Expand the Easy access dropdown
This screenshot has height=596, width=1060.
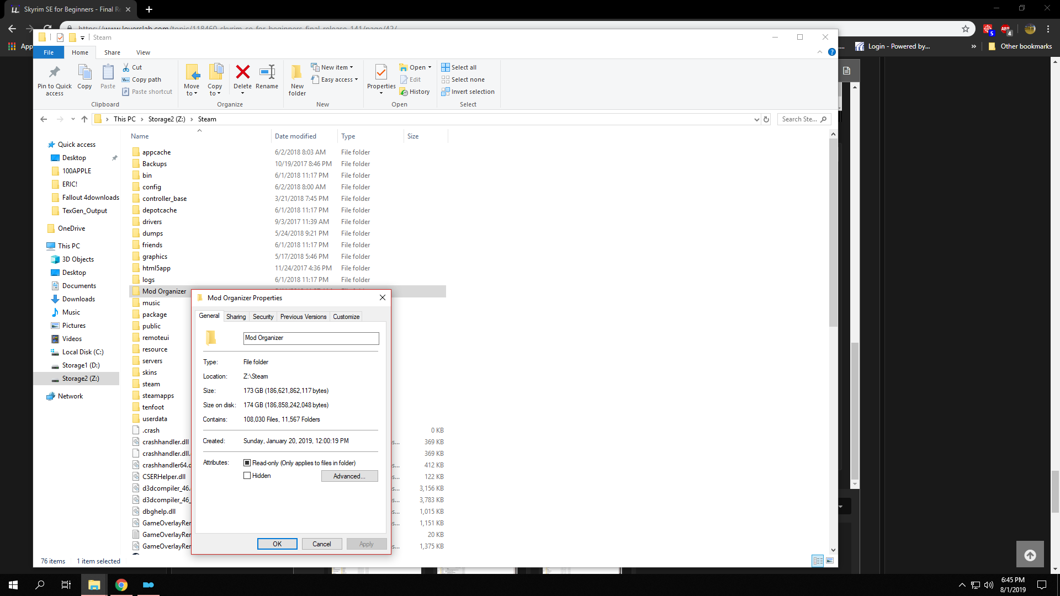click(335, 79)
